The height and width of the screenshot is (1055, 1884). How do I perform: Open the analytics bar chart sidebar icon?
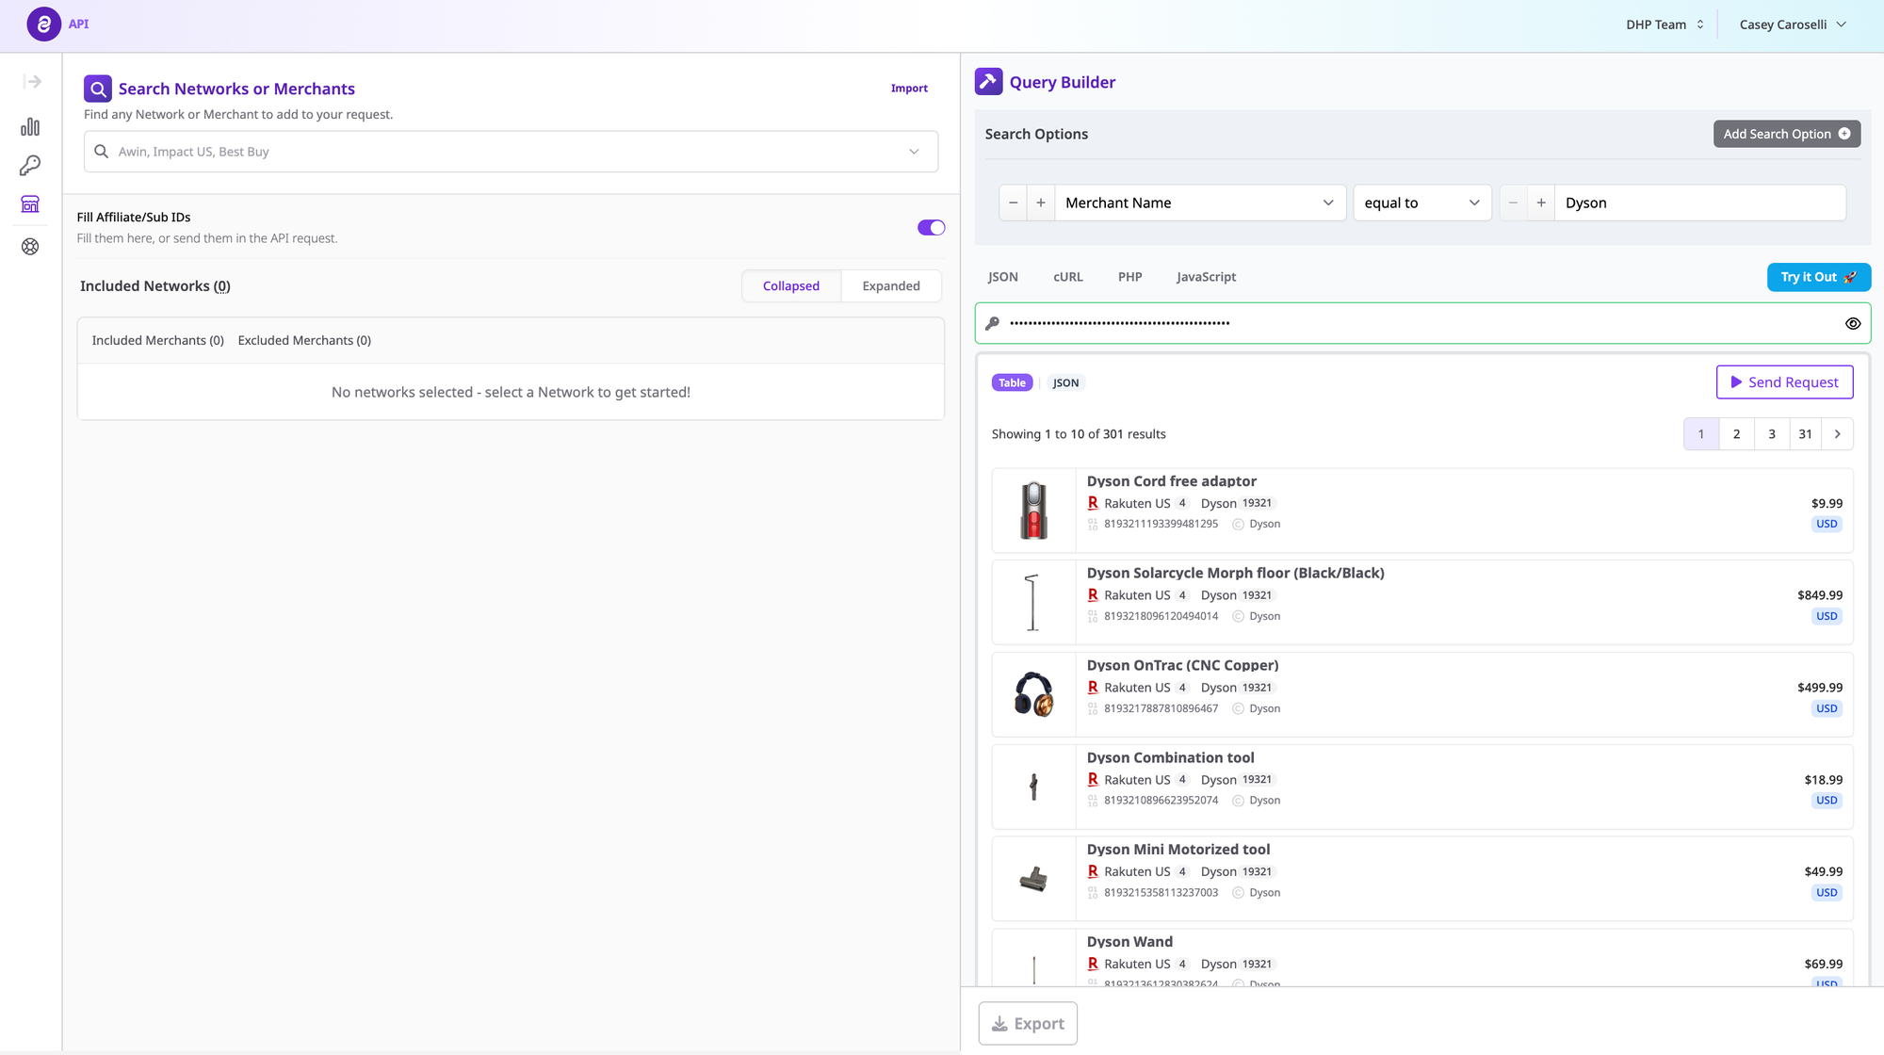[30, 127]
